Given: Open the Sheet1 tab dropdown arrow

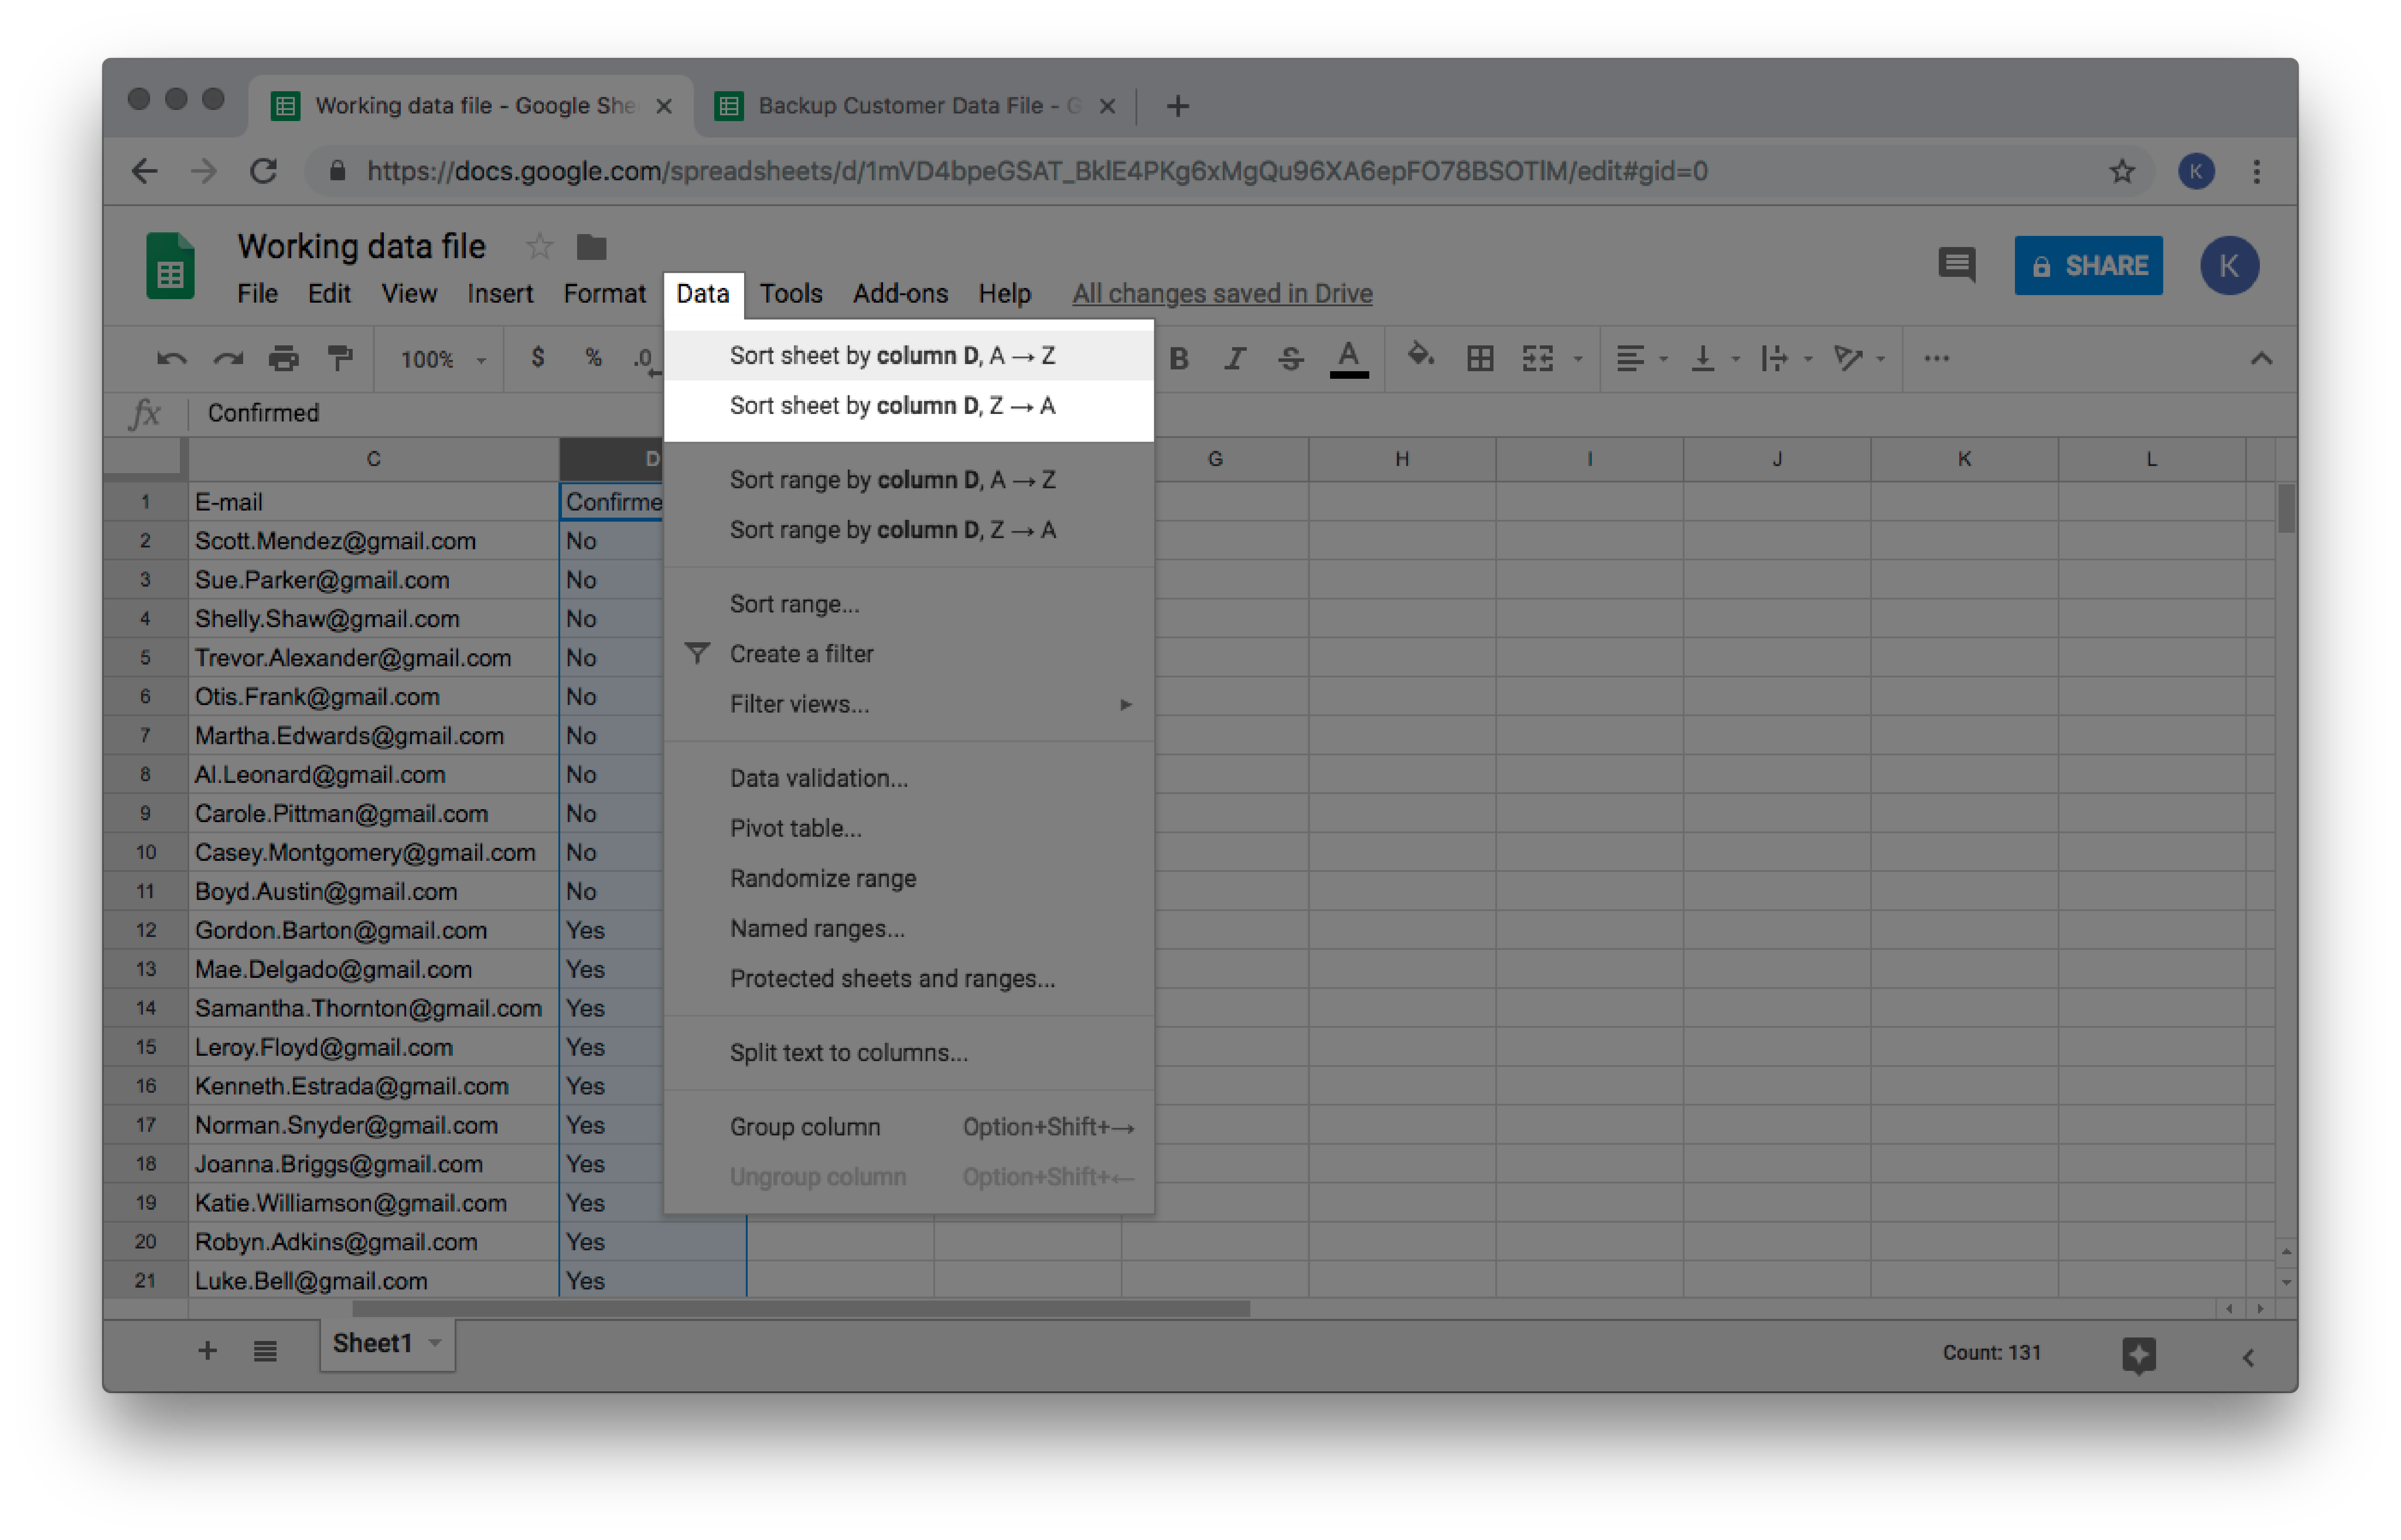Looking at the screenshot, I should pyautogui.click(x=435, y=1343).
